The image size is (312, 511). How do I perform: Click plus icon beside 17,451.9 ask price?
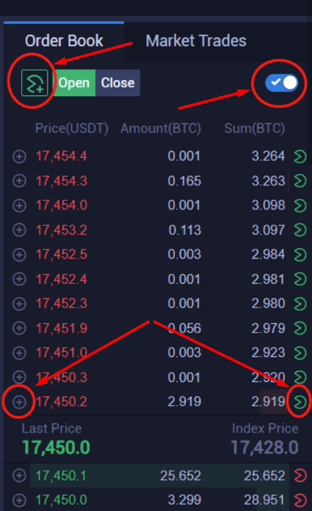click(x=19, y=328)
